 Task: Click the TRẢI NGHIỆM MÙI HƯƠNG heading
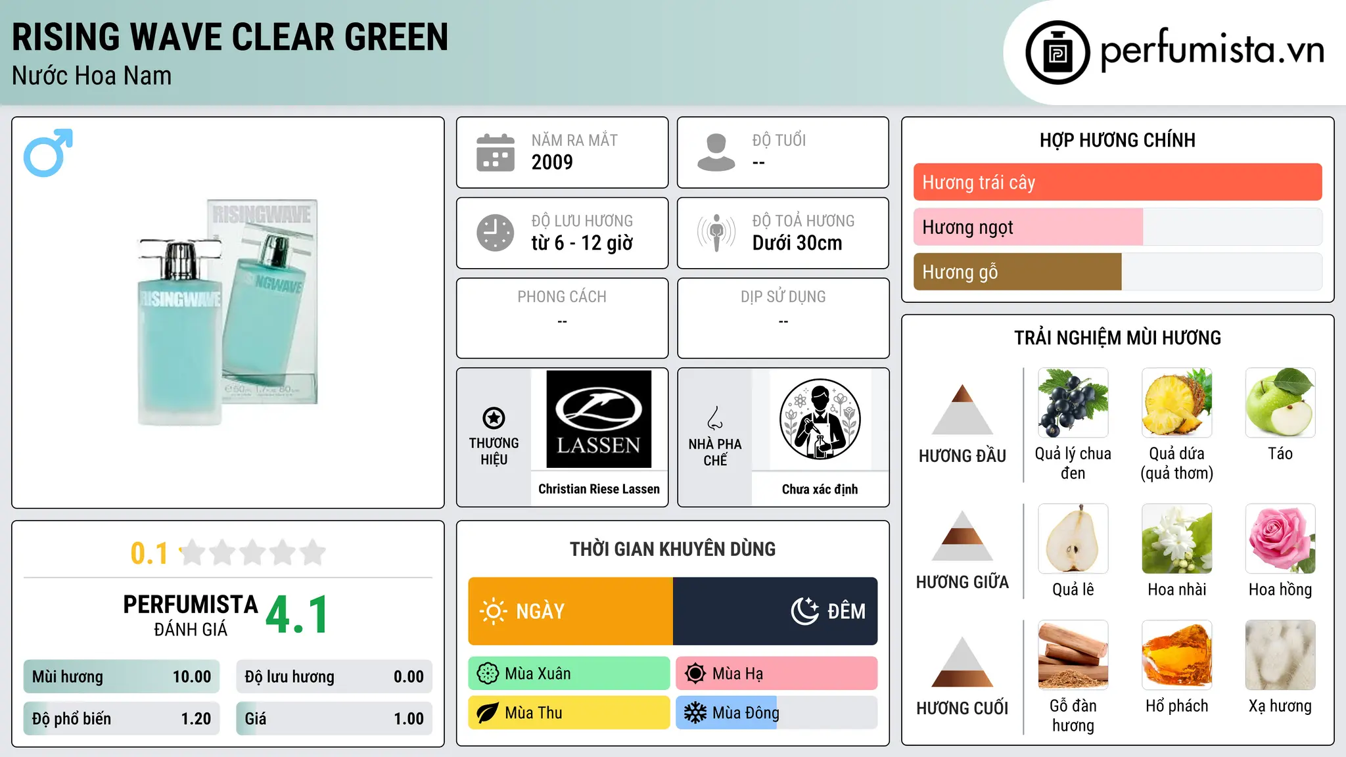pyautogui.click(x=1117, y=338)
